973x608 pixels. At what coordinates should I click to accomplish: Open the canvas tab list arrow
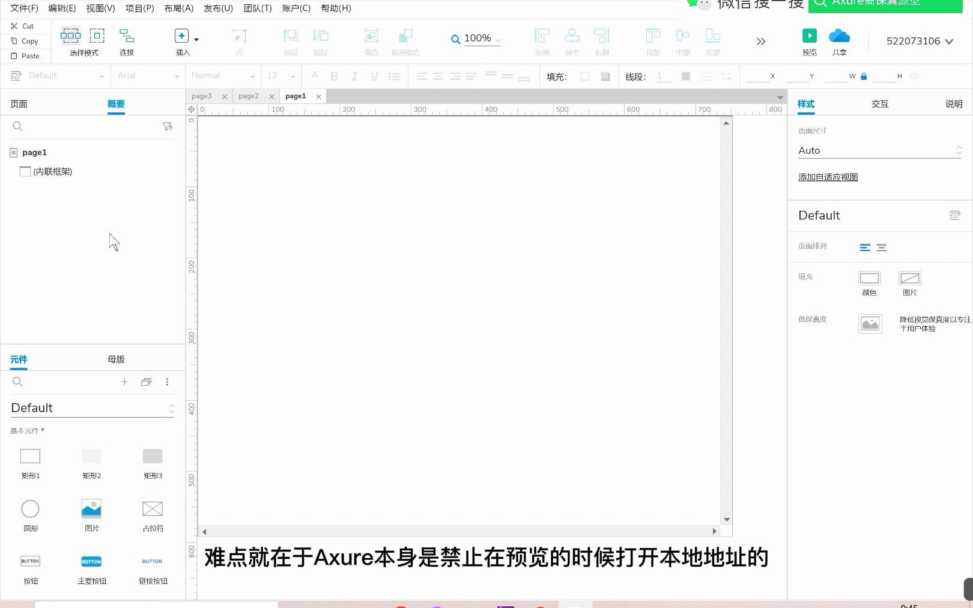780,97
